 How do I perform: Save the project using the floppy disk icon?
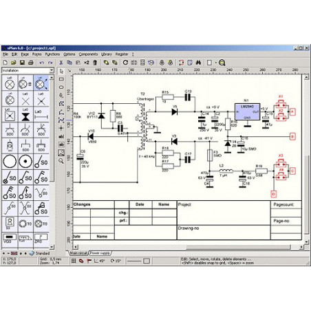tap(22, 63)
